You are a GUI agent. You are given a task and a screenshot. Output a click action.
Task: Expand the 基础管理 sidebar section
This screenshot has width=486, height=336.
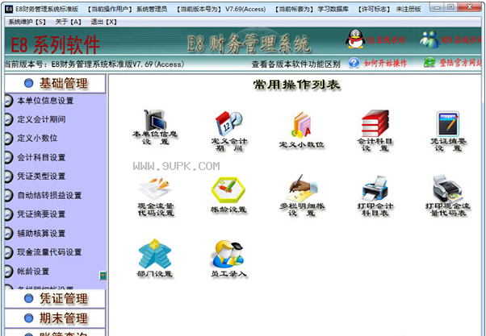(x=55, y=83)
